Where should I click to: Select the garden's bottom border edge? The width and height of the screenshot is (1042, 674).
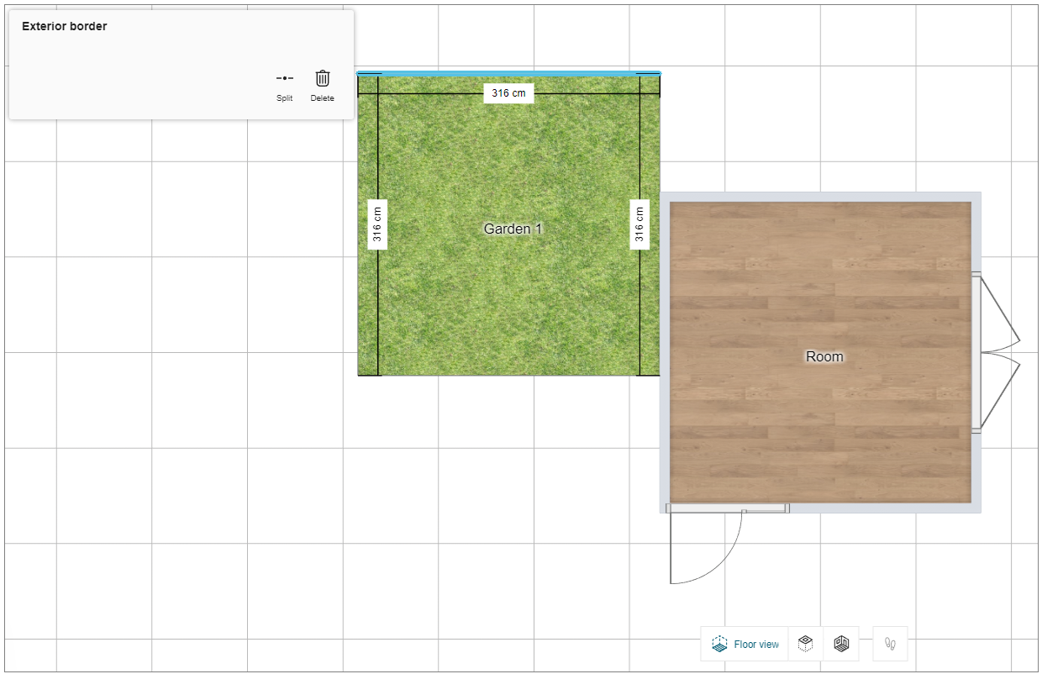click(508, 375)
